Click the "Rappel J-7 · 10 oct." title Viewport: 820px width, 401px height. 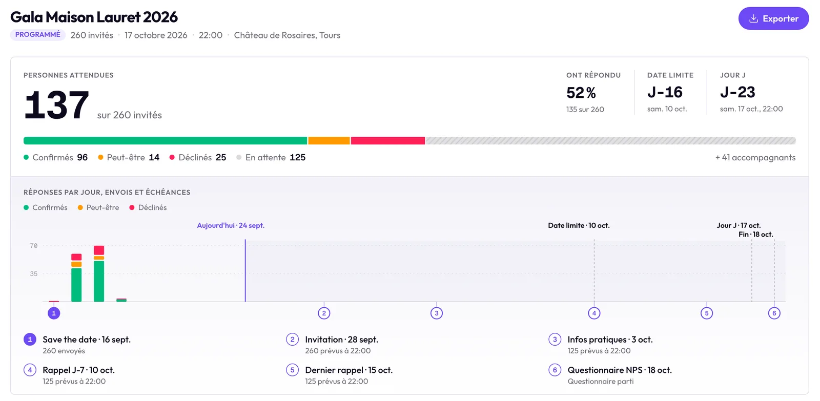78,370
